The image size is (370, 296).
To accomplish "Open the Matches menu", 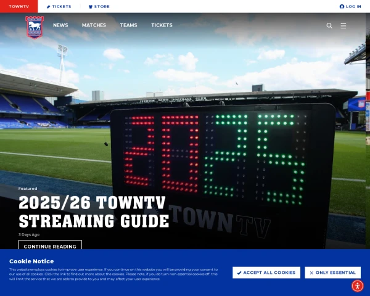I will (94, 25).
